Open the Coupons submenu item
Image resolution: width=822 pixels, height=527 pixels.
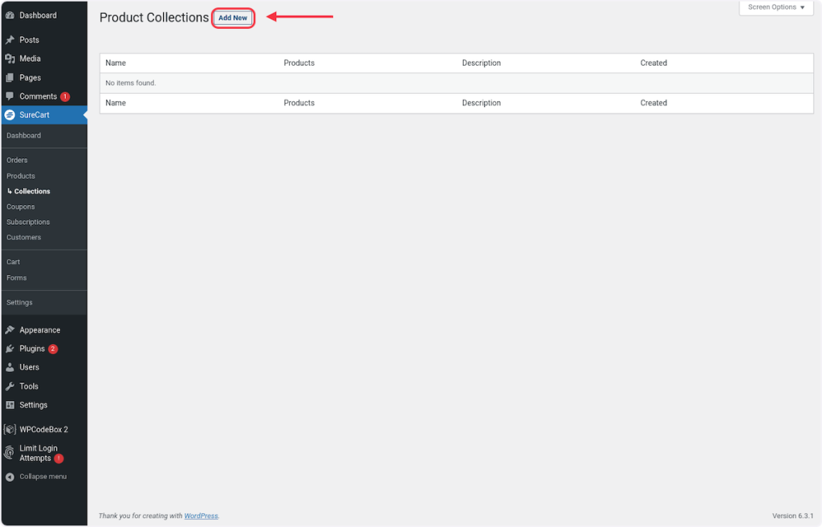(x=20, y=206)
